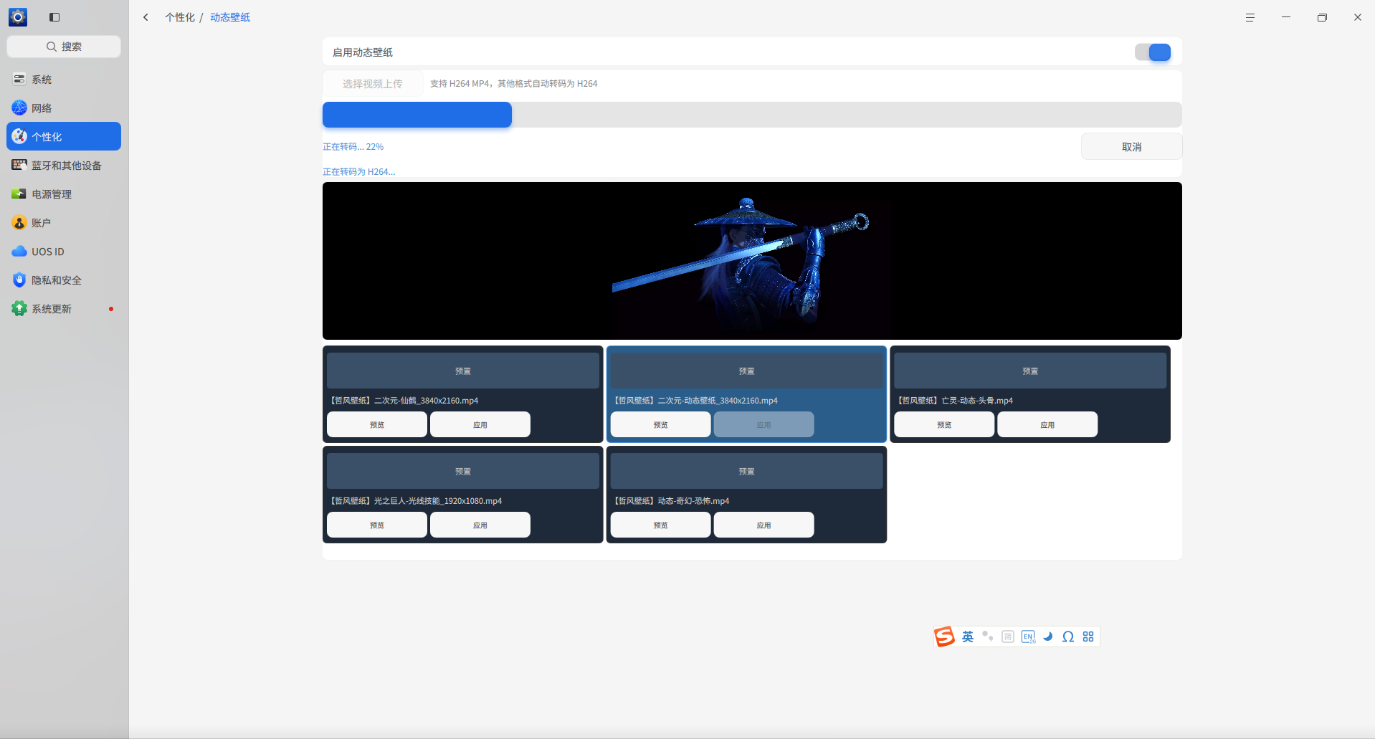
Task: Open the input method toolbox grid icon
Action: (x=1088, y=637)
